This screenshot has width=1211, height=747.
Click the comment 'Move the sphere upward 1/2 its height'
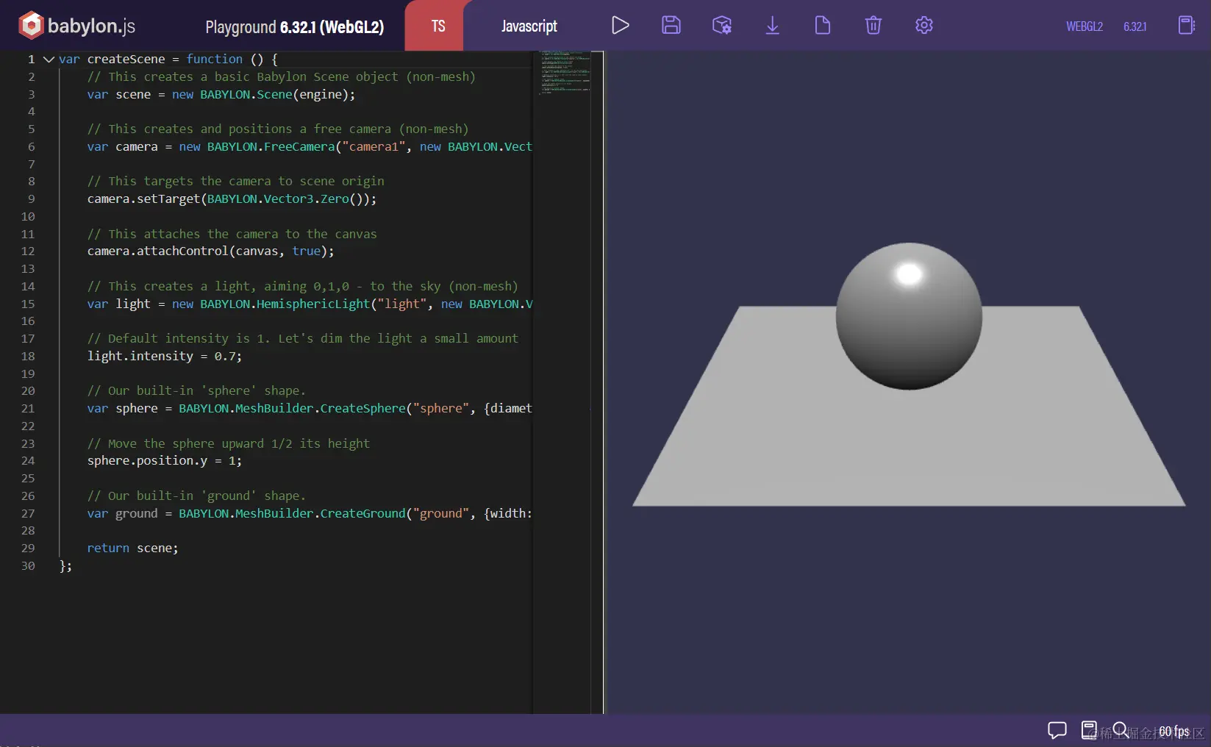click(229, 443)
